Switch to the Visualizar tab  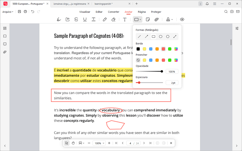pos(85,12)
